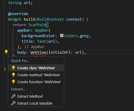
Task: Click the closing yellow brace of the class
Action: click(x=5, y=69)
